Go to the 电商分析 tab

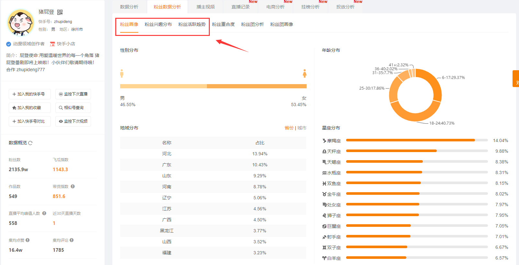click(276, 7)
